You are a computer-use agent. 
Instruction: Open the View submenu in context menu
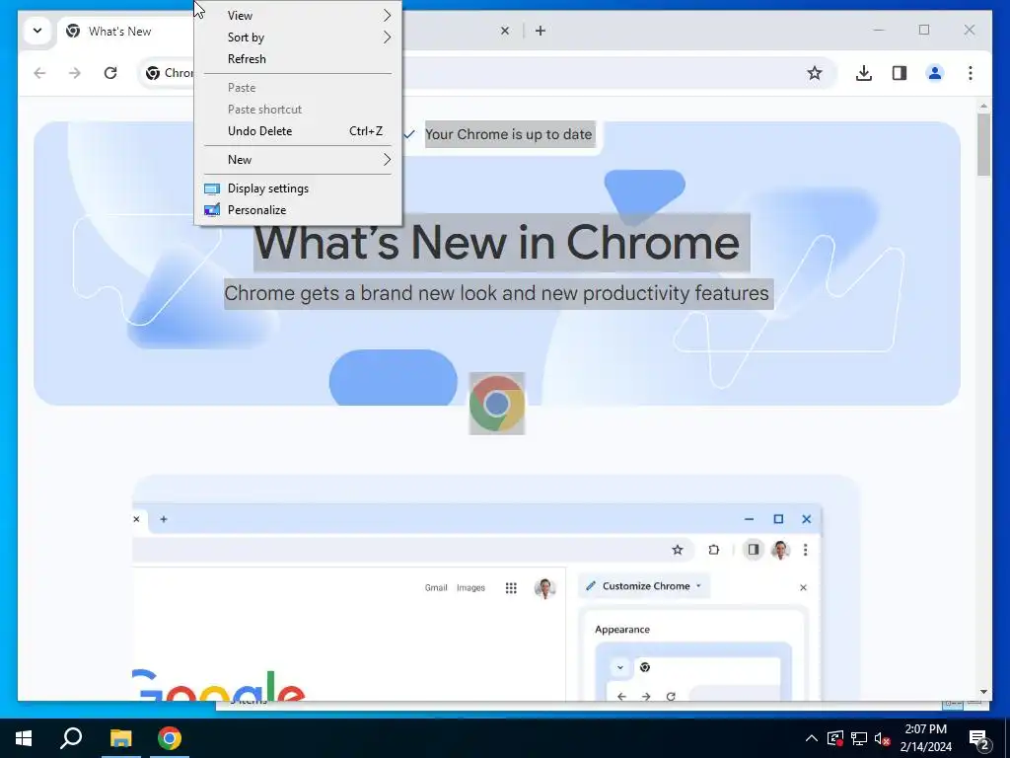click(x=298, y=16)
